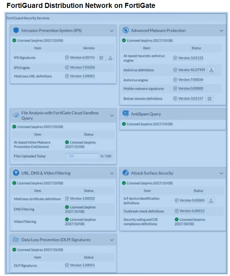Click the AntiSpam Query envelope icon

pyautogui.click(x=126, y=114)
